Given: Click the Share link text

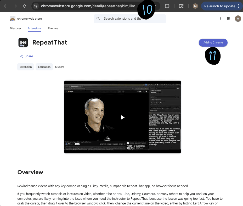Looking at the screenshot, I should point(29,56).
